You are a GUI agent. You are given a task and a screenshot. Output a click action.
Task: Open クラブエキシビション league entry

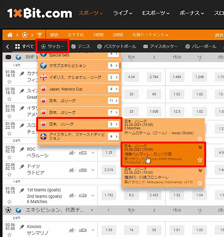tap(80, 66)
